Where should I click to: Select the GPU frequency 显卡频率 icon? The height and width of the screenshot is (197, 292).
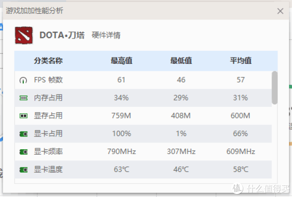[23, 152]
